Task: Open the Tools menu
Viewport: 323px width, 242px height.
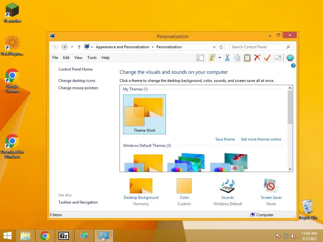Action: pos(92,58)
